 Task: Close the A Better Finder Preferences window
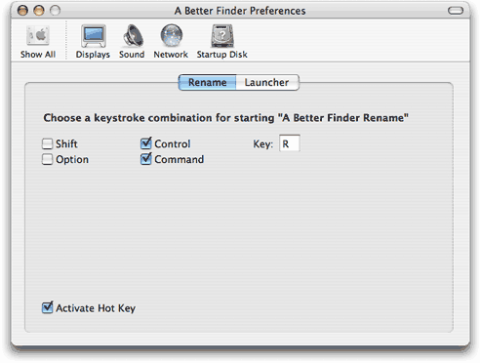coord(22,11)
